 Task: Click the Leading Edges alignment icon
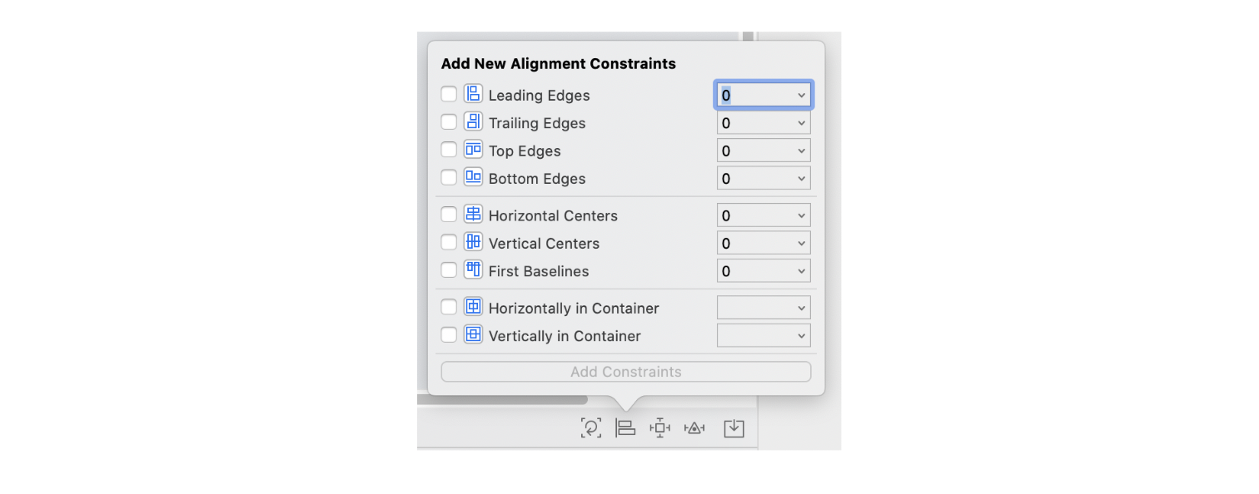click(473, 94)
